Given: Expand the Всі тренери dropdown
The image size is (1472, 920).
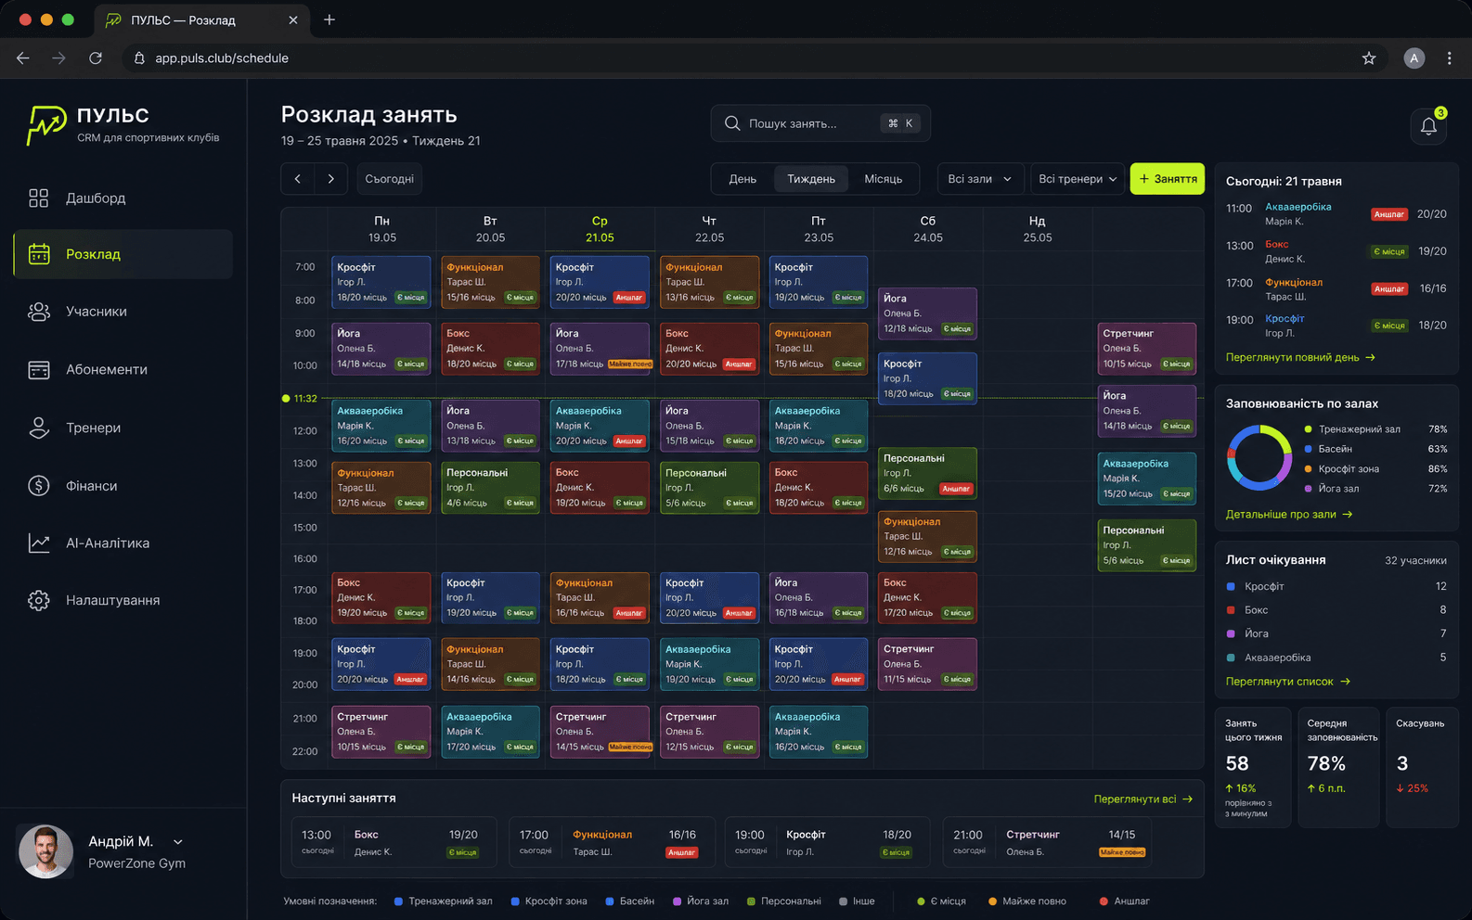Looking at the screenshot, I should pyautogui.click(x=1078, y=179).
